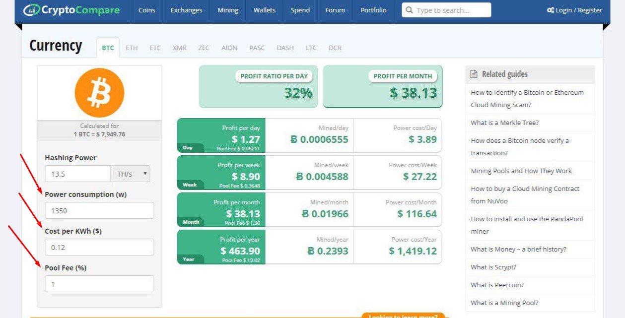Image resolution: width=625 pixels, height=318 pixels.
Task: Open the NuVoo cloud mining contract guide
Action: coord(525,195)
